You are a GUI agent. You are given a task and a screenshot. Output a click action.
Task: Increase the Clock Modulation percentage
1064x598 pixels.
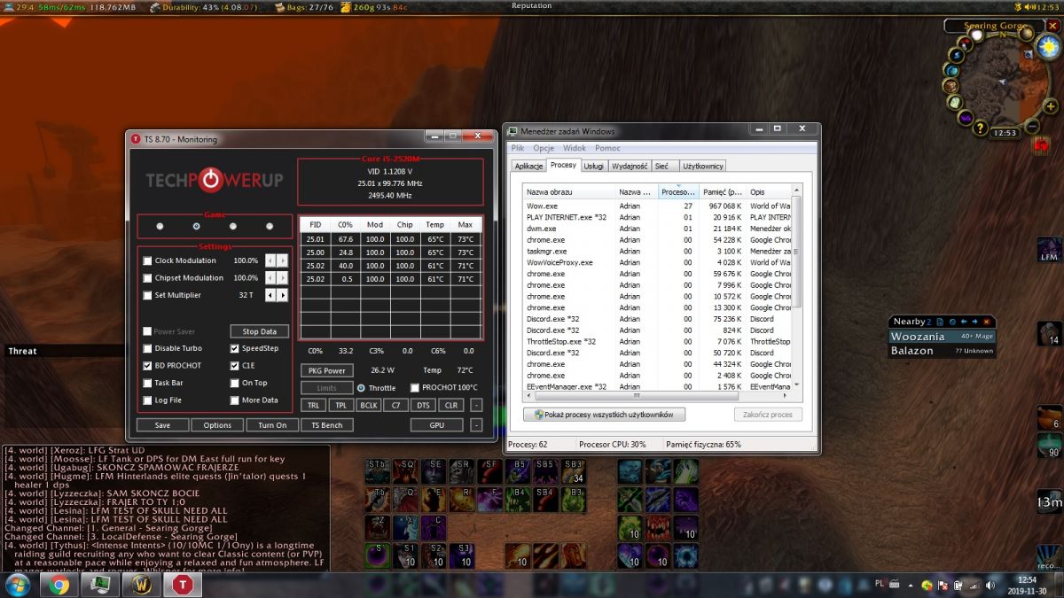pyautogui.click(x=283, y=260)
